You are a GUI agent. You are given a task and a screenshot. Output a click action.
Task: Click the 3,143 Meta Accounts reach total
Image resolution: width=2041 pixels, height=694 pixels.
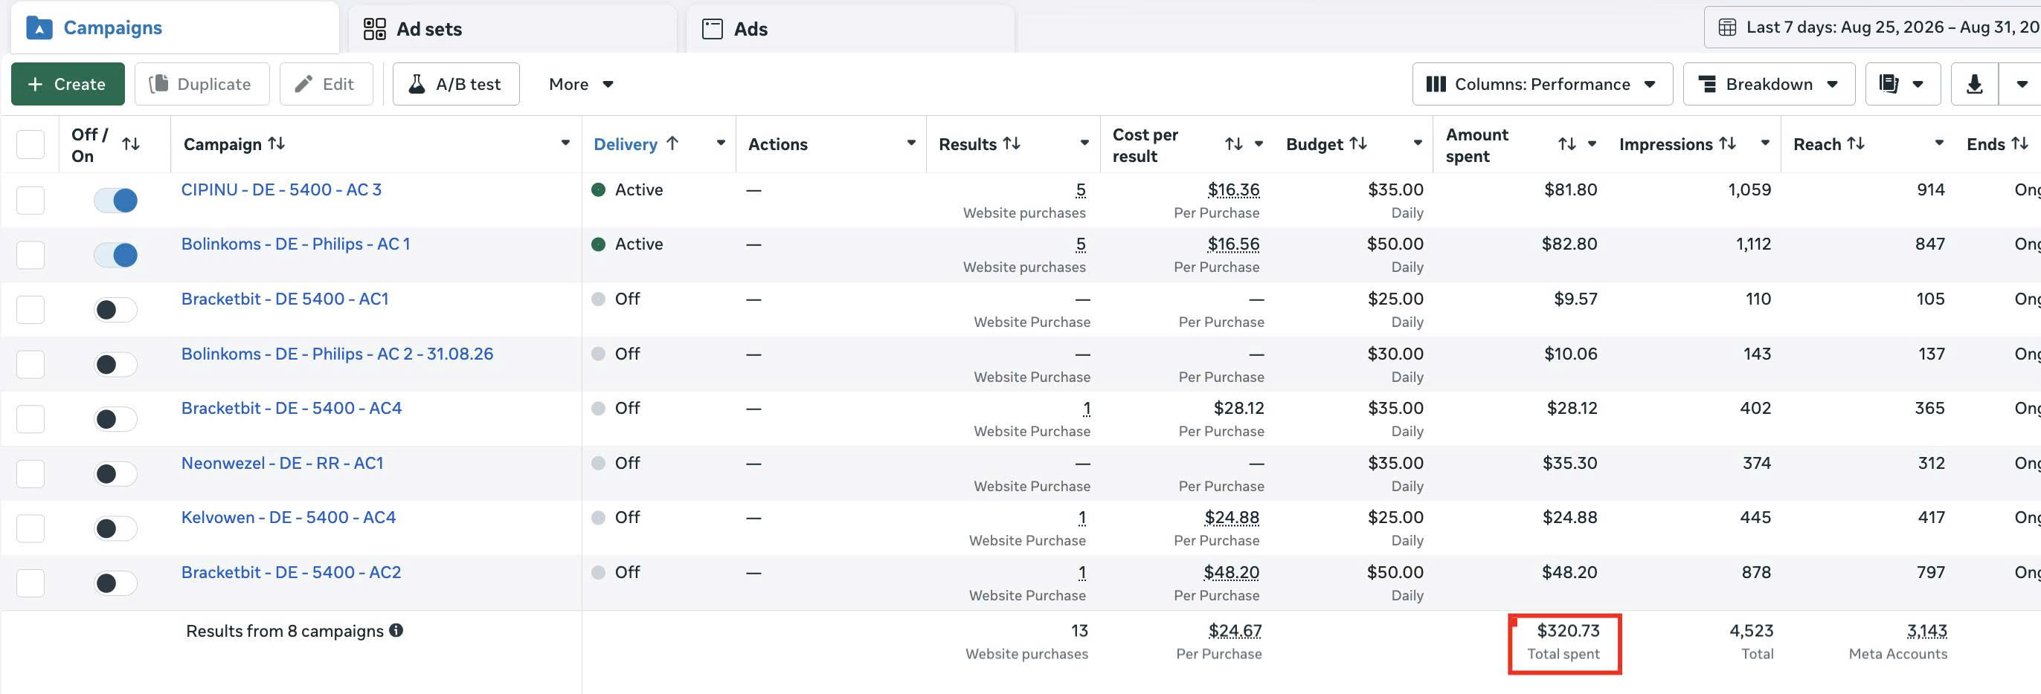click(x=1927, y=631)
